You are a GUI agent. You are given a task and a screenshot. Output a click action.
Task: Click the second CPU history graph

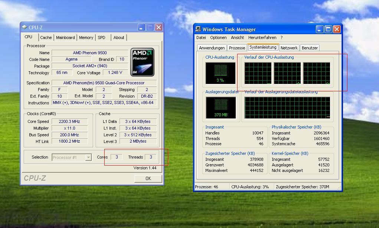(x=287, y=73)
